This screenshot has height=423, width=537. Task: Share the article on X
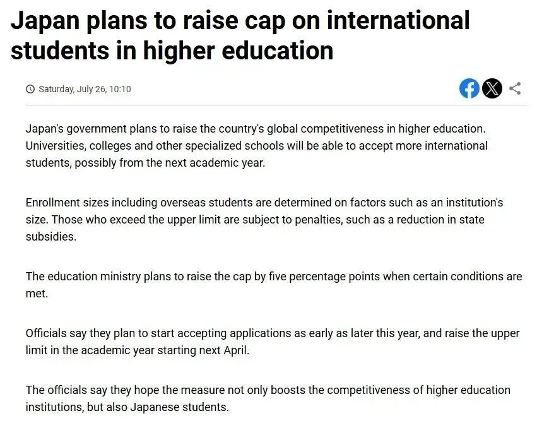point(492,88)
